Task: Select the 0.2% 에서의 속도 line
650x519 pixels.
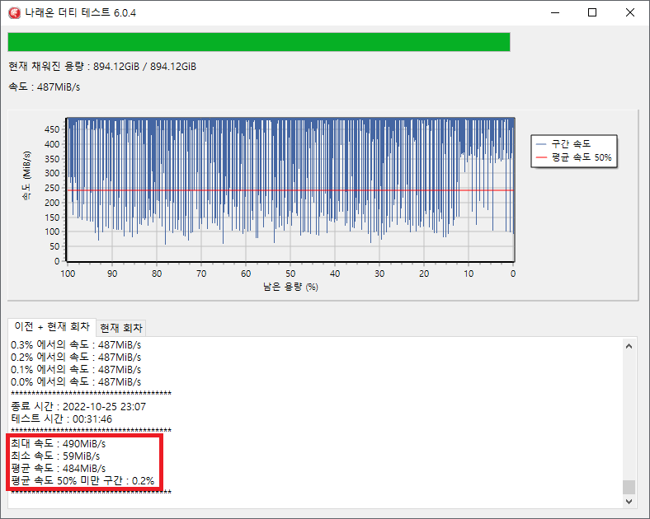Action: [76, 358]
